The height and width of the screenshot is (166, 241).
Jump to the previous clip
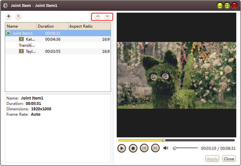144,148
